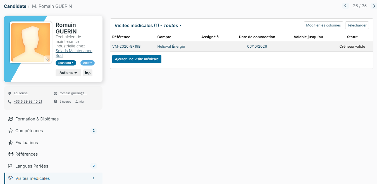Click the flag icon for Langues Parlées
Image resolution: width=377 pixels, height=184 pixels.
(10, 166)
